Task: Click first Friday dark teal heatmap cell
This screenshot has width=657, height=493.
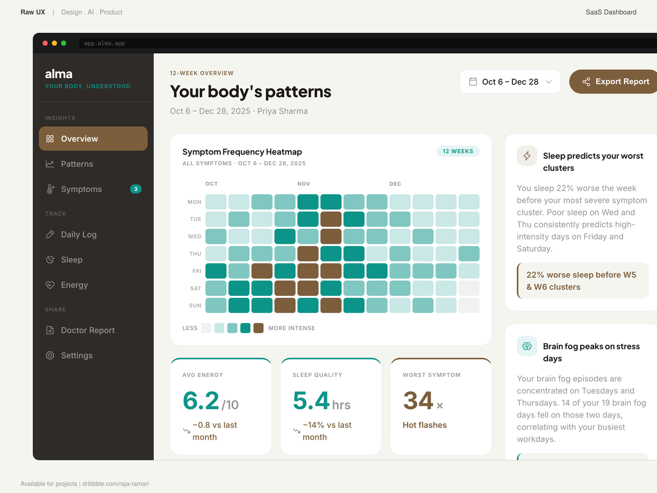Action: (x=216, y=271)
